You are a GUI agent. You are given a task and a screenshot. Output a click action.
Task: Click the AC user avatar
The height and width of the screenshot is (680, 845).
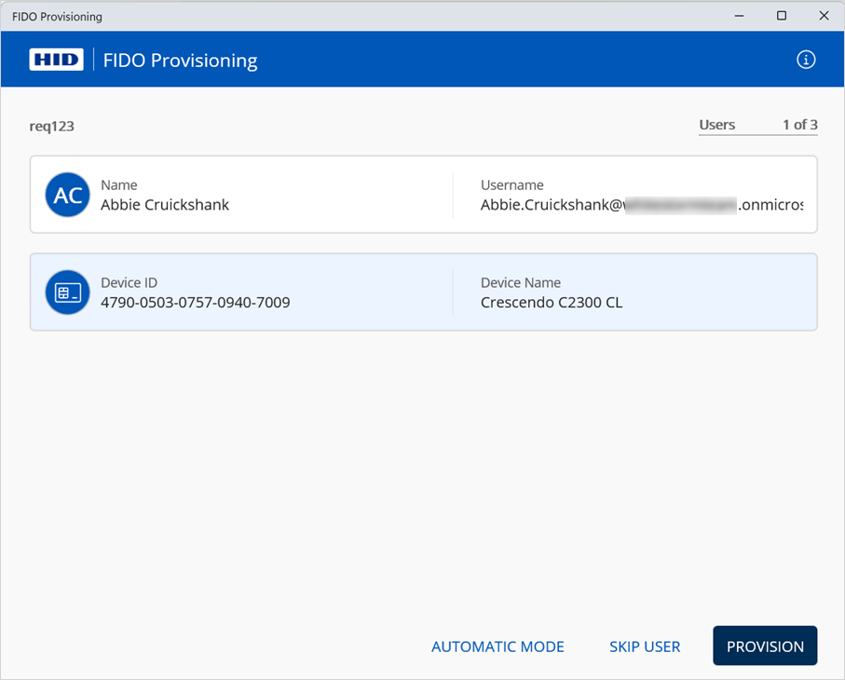pyautogui.click(x=67, y=195)
